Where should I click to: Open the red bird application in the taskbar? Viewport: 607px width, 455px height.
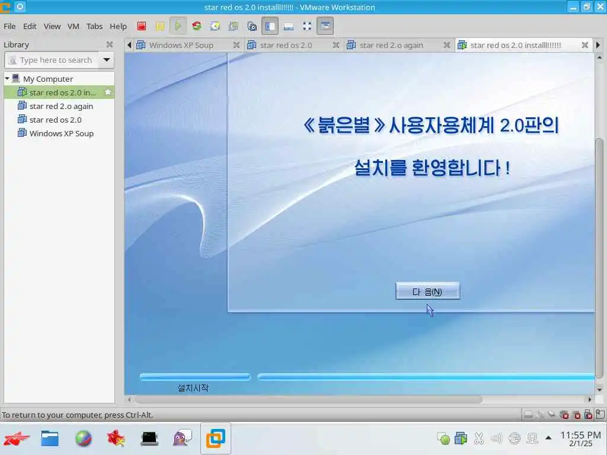116,439
